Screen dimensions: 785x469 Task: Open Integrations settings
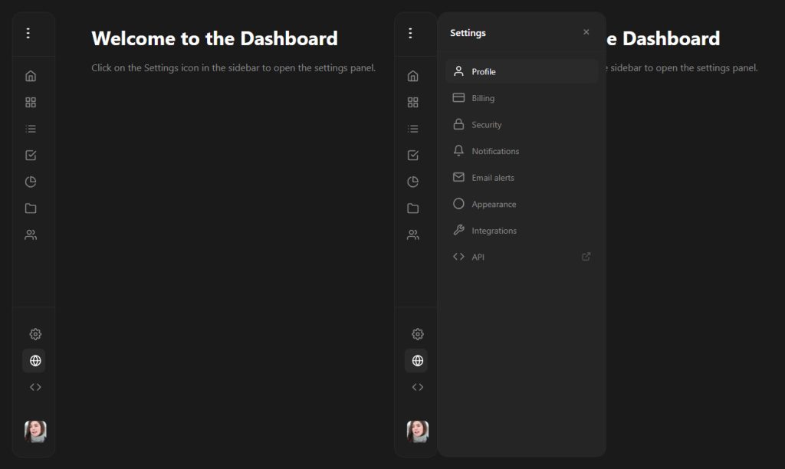click(521, 231)
